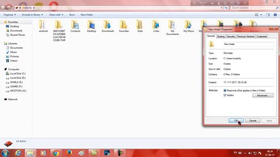Open the Desktop folder in file list

coord(91,26)
